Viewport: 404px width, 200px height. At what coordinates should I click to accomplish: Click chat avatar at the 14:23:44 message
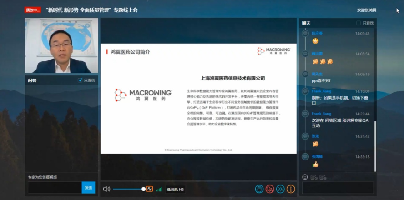point(305,114)
